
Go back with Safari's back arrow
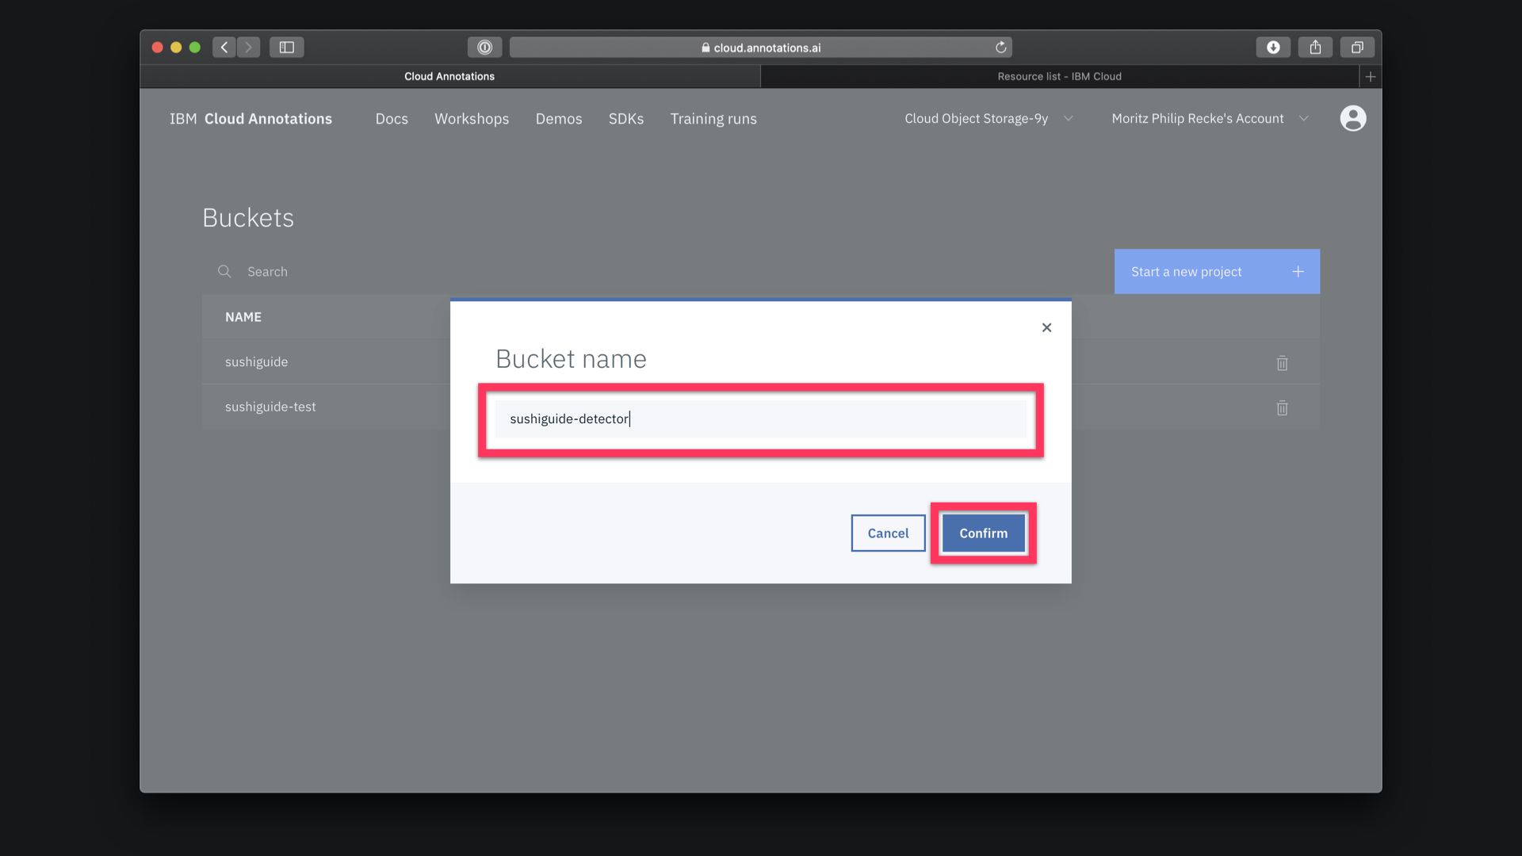pyautogui.click(x=224, y=48)
